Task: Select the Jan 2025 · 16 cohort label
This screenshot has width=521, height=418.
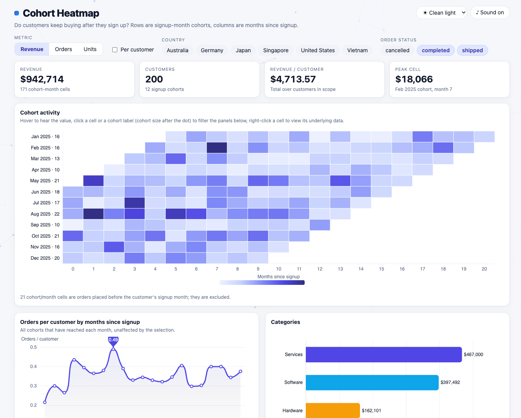Action: coord(45,137)
